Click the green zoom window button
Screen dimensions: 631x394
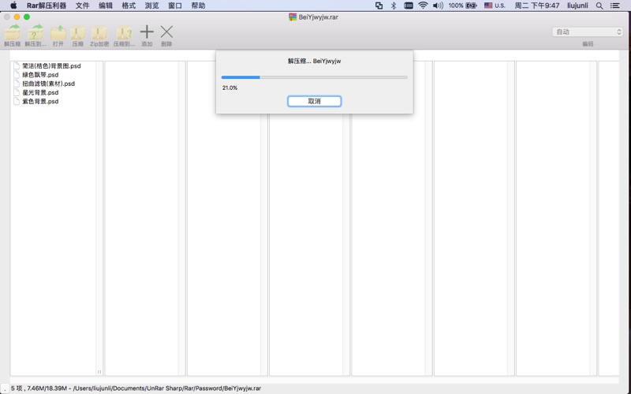point(27,17)
